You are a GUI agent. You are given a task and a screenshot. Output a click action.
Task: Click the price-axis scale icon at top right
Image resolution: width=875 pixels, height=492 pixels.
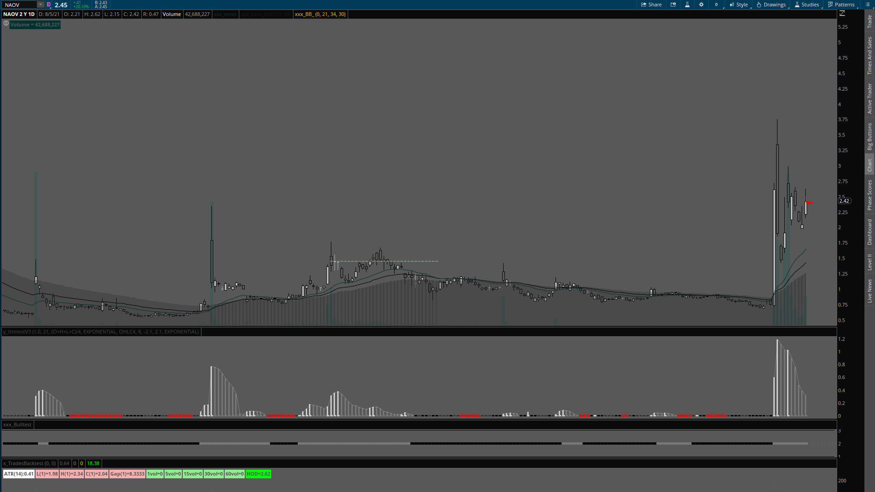842,14
